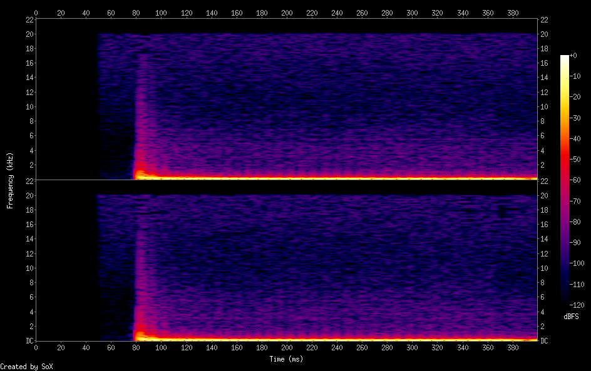591x371 pixels.
Task: Click "380" on the bottom time axis
Action: [513, 348]
